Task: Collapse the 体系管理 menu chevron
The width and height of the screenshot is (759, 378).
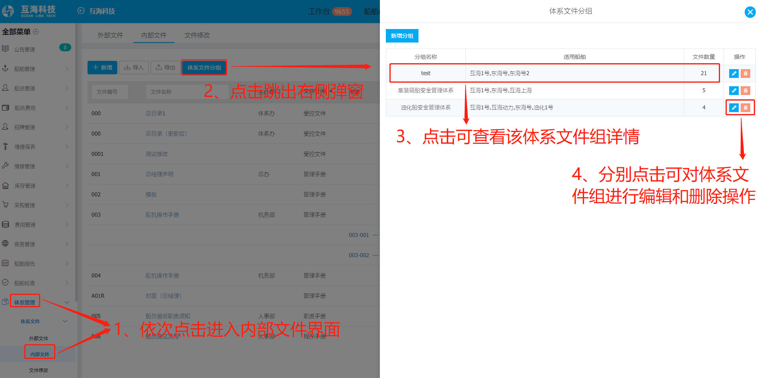Action: [67, 302]
